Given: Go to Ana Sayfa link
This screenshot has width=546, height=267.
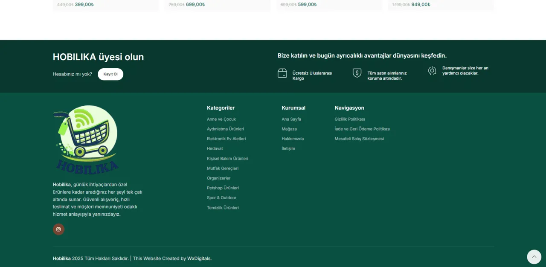Looking at the screenshot, I should (291, 119).
